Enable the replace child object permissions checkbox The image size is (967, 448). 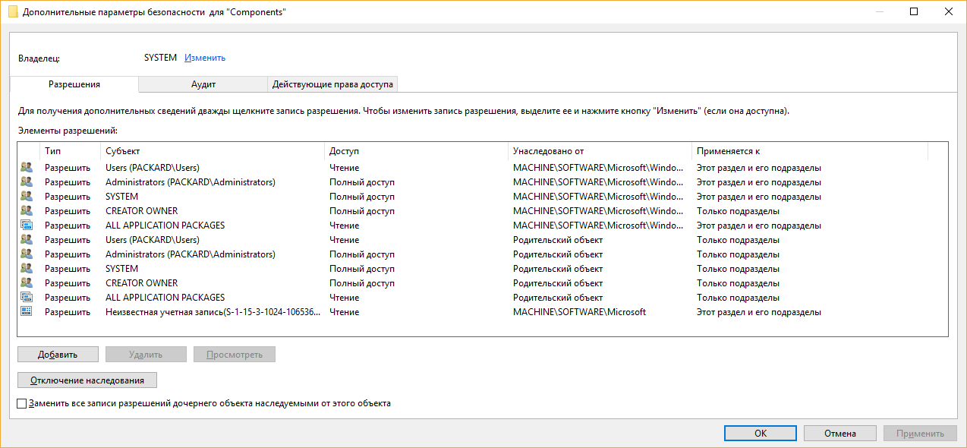point(22,404)
